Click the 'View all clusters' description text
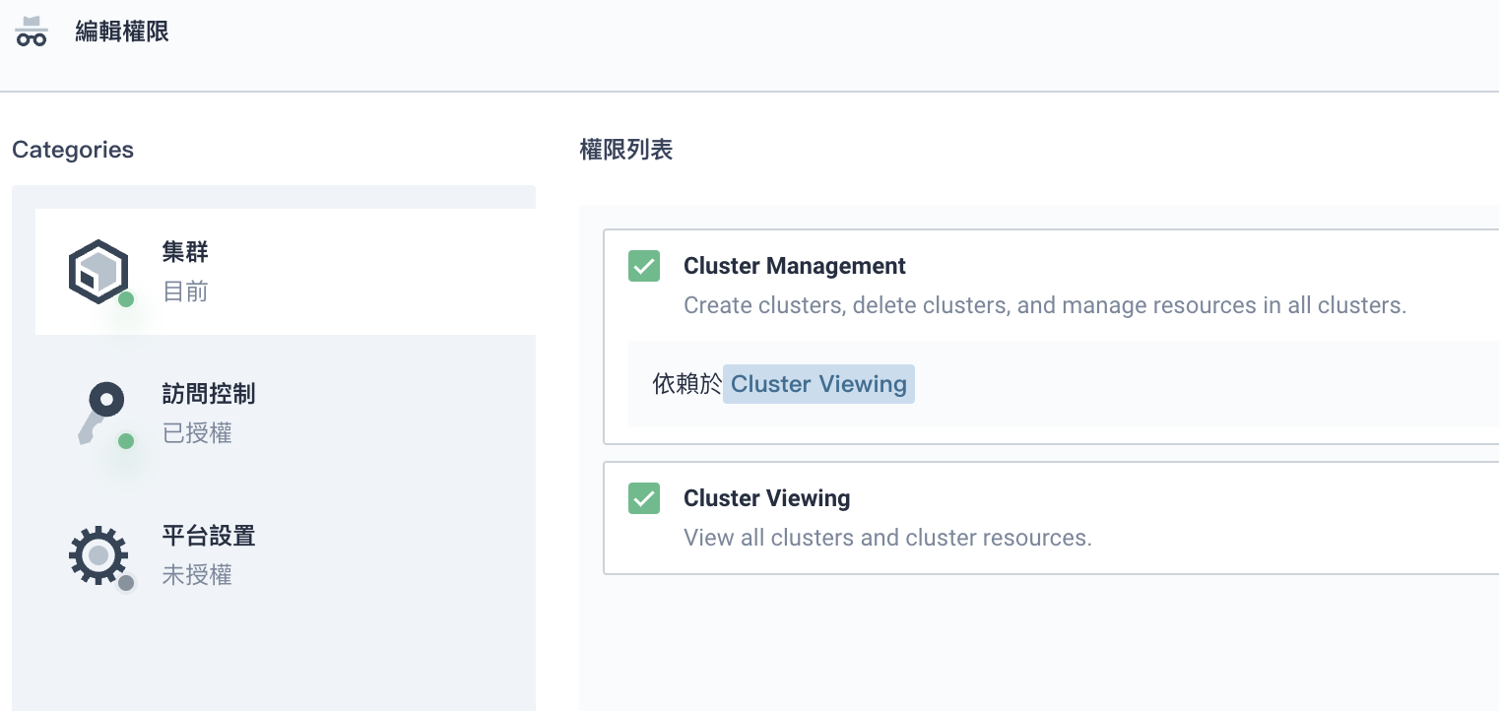The image size is (1499, 711). pos(886,538)
